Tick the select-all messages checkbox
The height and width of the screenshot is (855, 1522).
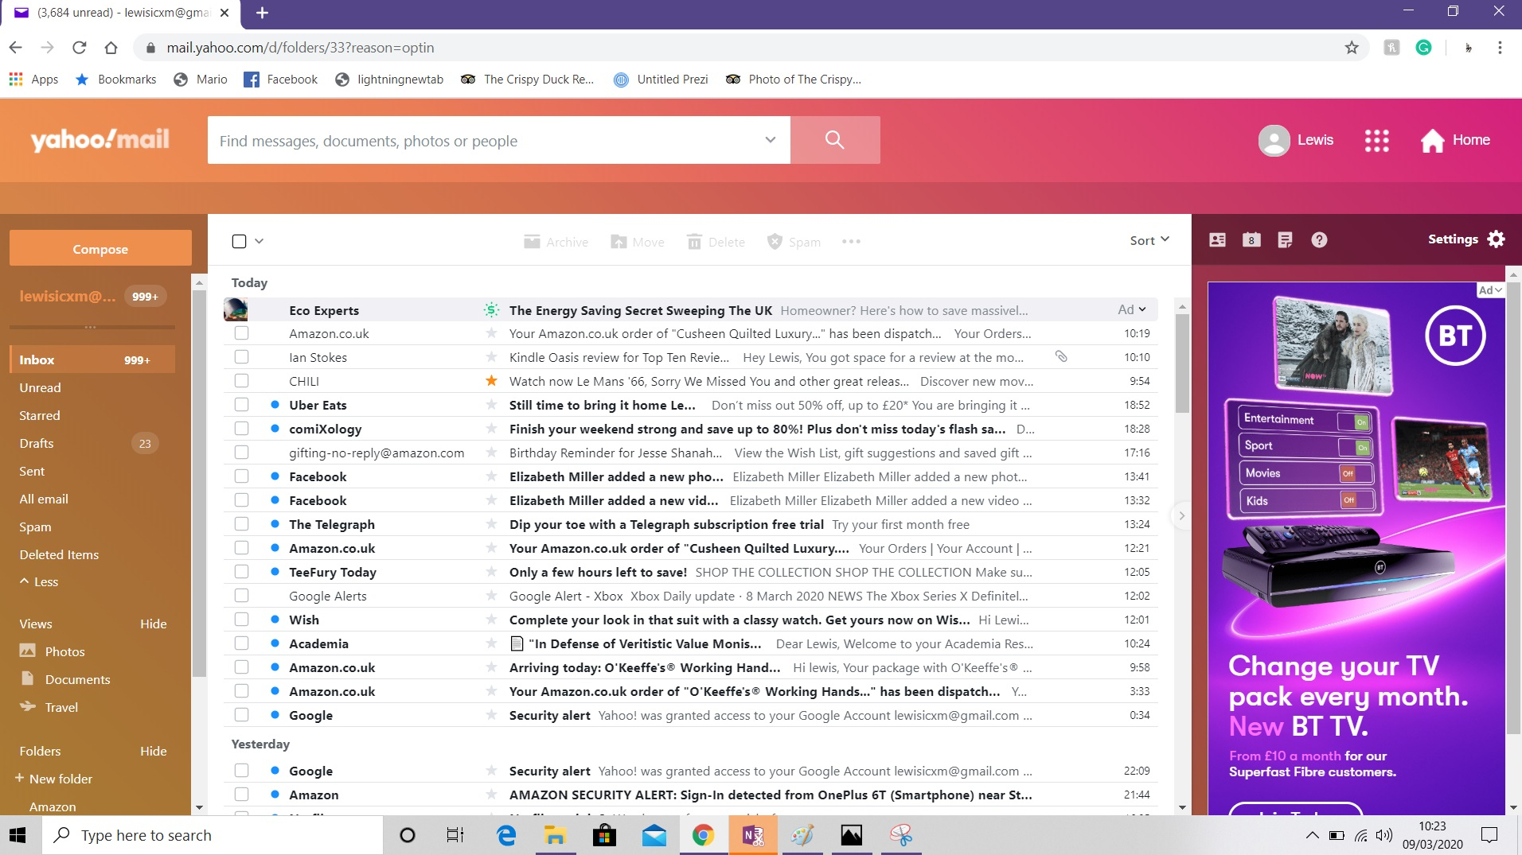point(239,240)
